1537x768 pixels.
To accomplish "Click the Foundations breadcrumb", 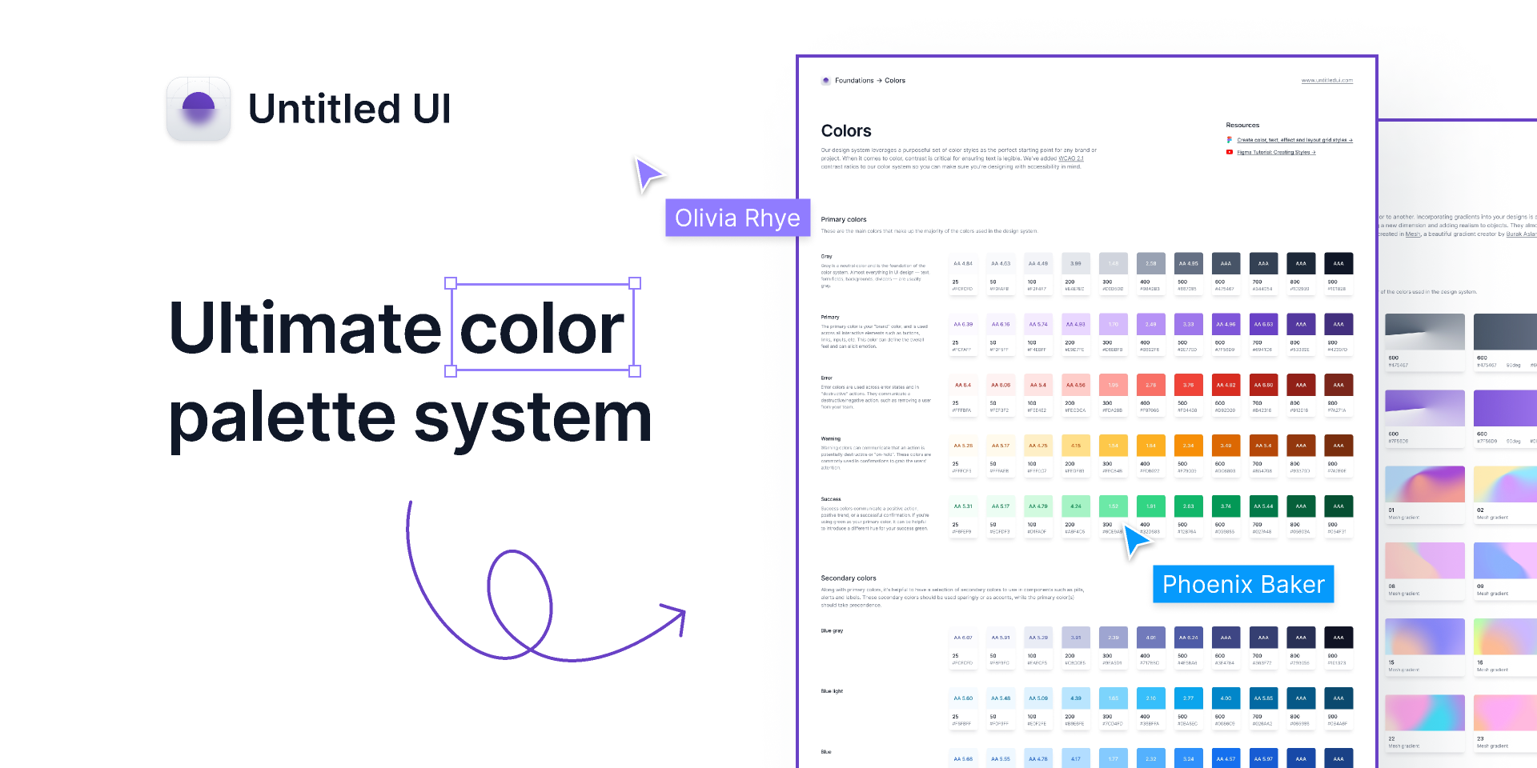I will click(854, 81).
